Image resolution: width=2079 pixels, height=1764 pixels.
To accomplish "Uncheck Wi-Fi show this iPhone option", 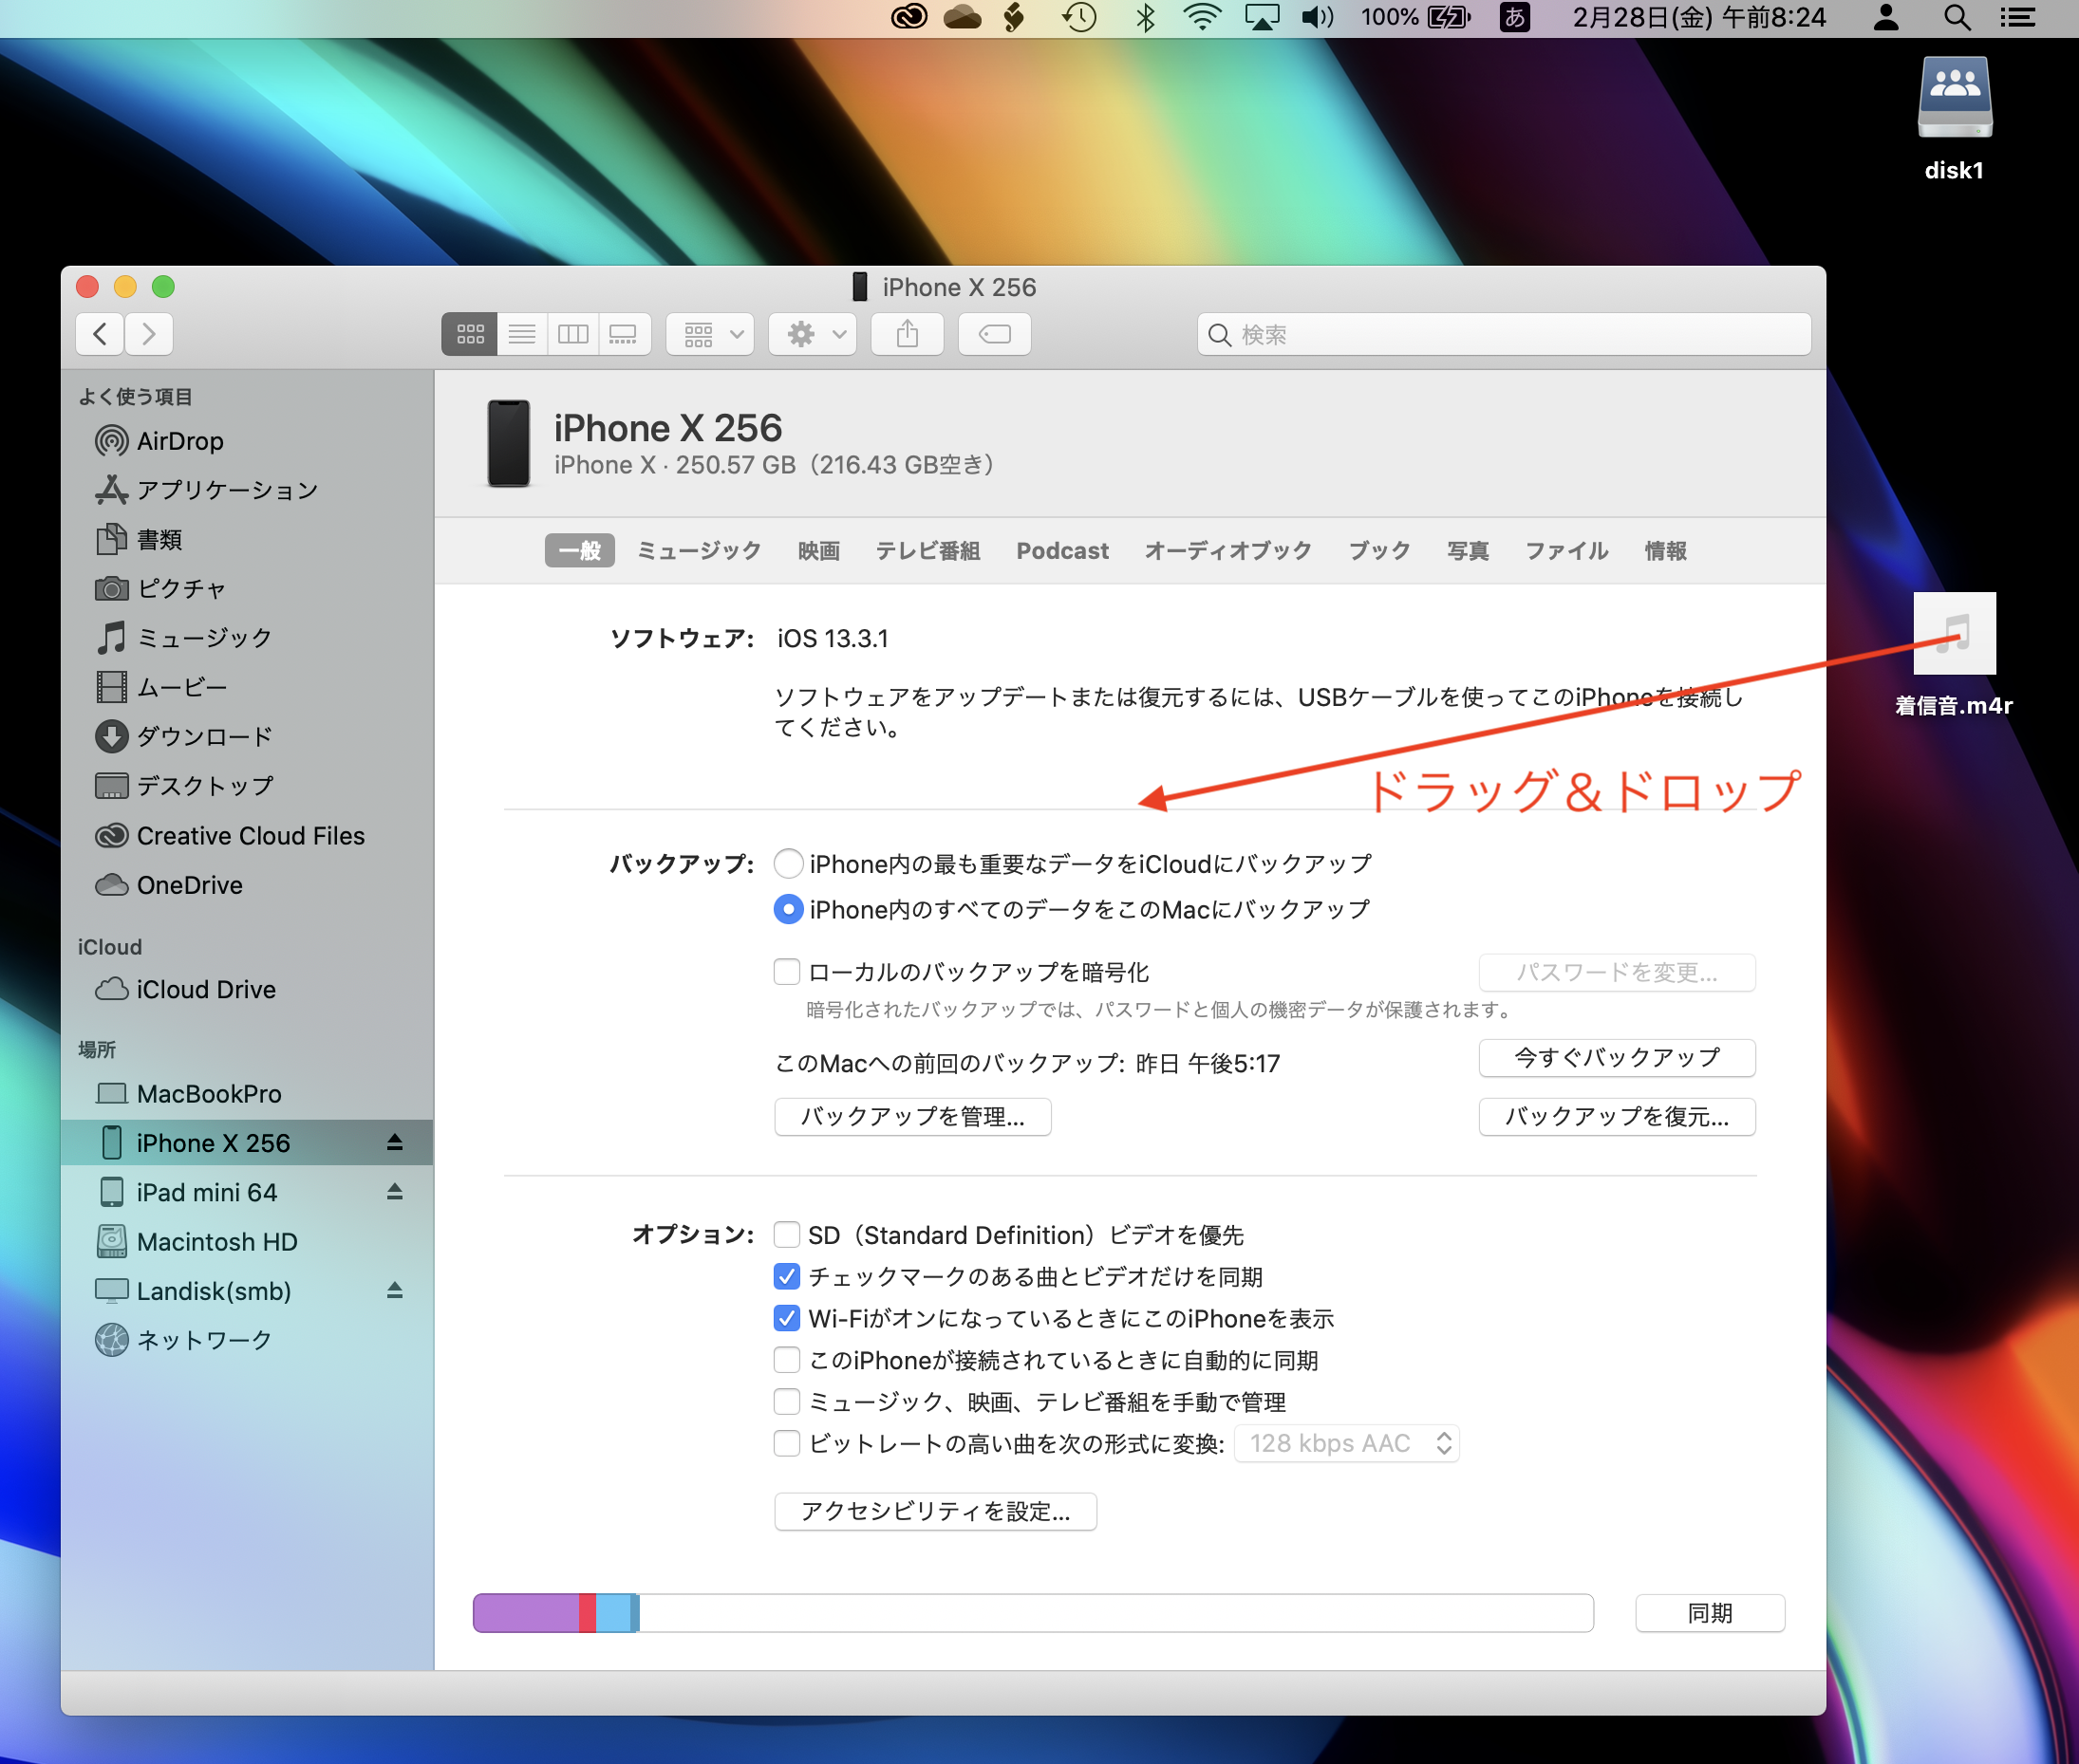I will tap(787, 1318).
